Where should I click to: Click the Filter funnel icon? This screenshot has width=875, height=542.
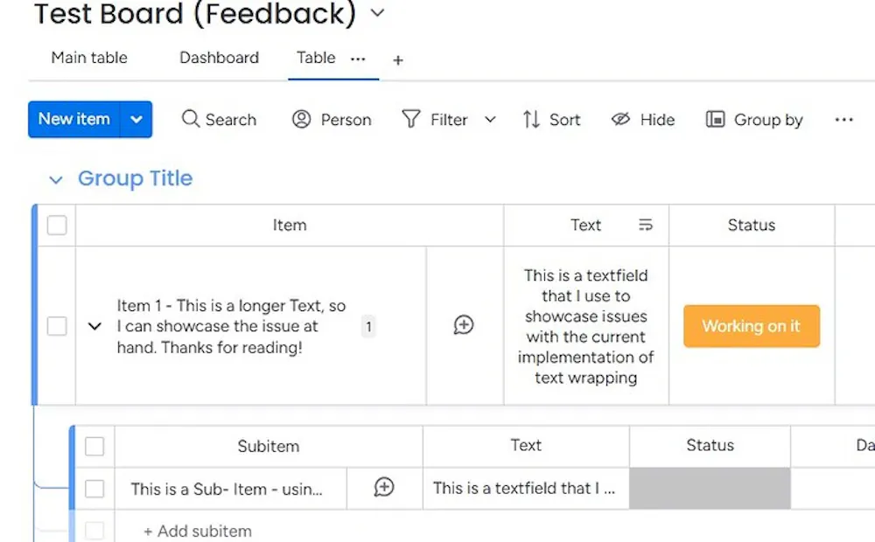[x=411, y=120]
